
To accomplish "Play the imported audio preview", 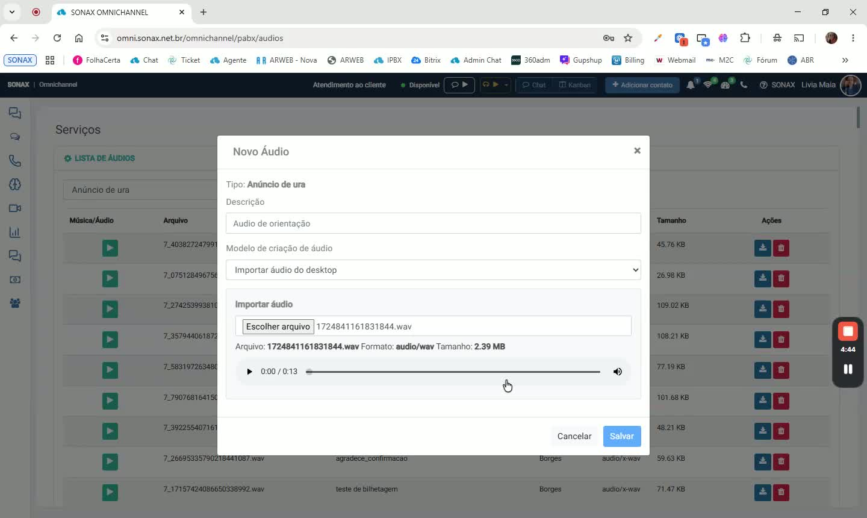I will [x=249, y=372].
